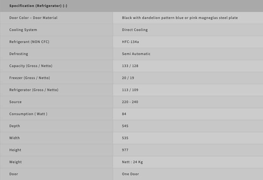Click the 113 / 109 refrigerator value
This screenshot has width=263, height=180.
pyautogui.click(x=130, y=90)
